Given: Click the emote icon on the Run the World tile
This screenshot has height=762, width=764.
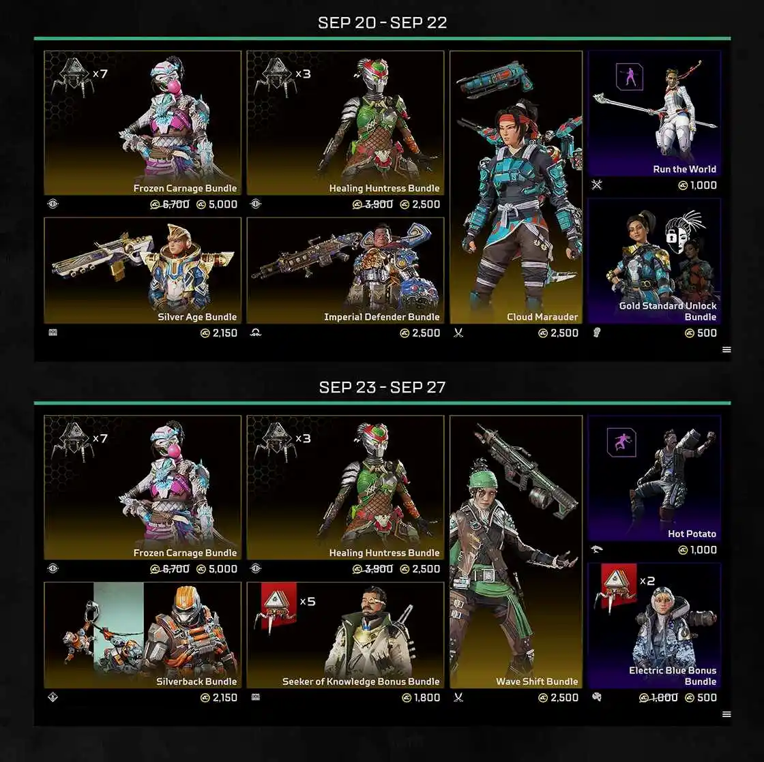Looking at the screenshot, I should pyautogui.click(x=630, y=76).
